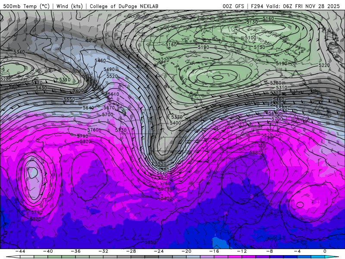Click 'College of DuPage NEXLAB' header text
The image size is (345, 259).
click(124, 6)
